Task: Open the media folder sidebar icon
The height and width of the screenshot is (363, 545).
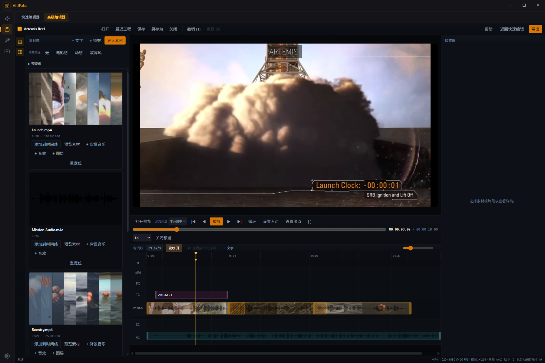Action: (x=7, y=51)
